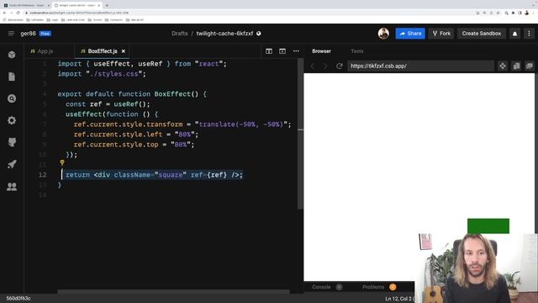Click line 12 return statement
The image size is (538, 303).
click(154, 174)
